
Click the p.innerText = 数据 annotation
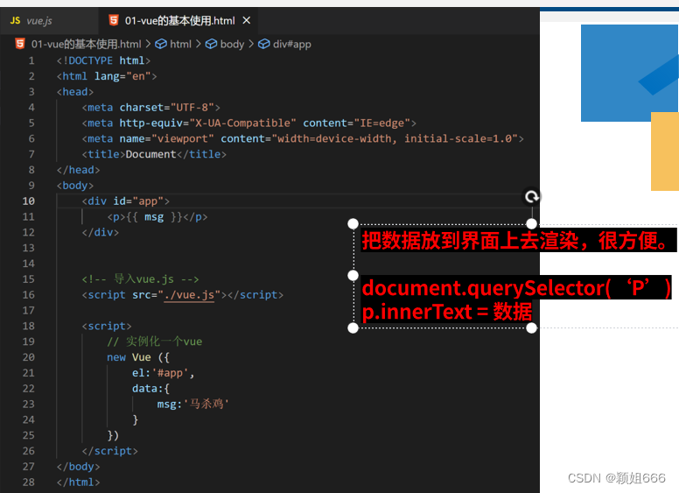(447, 312)
